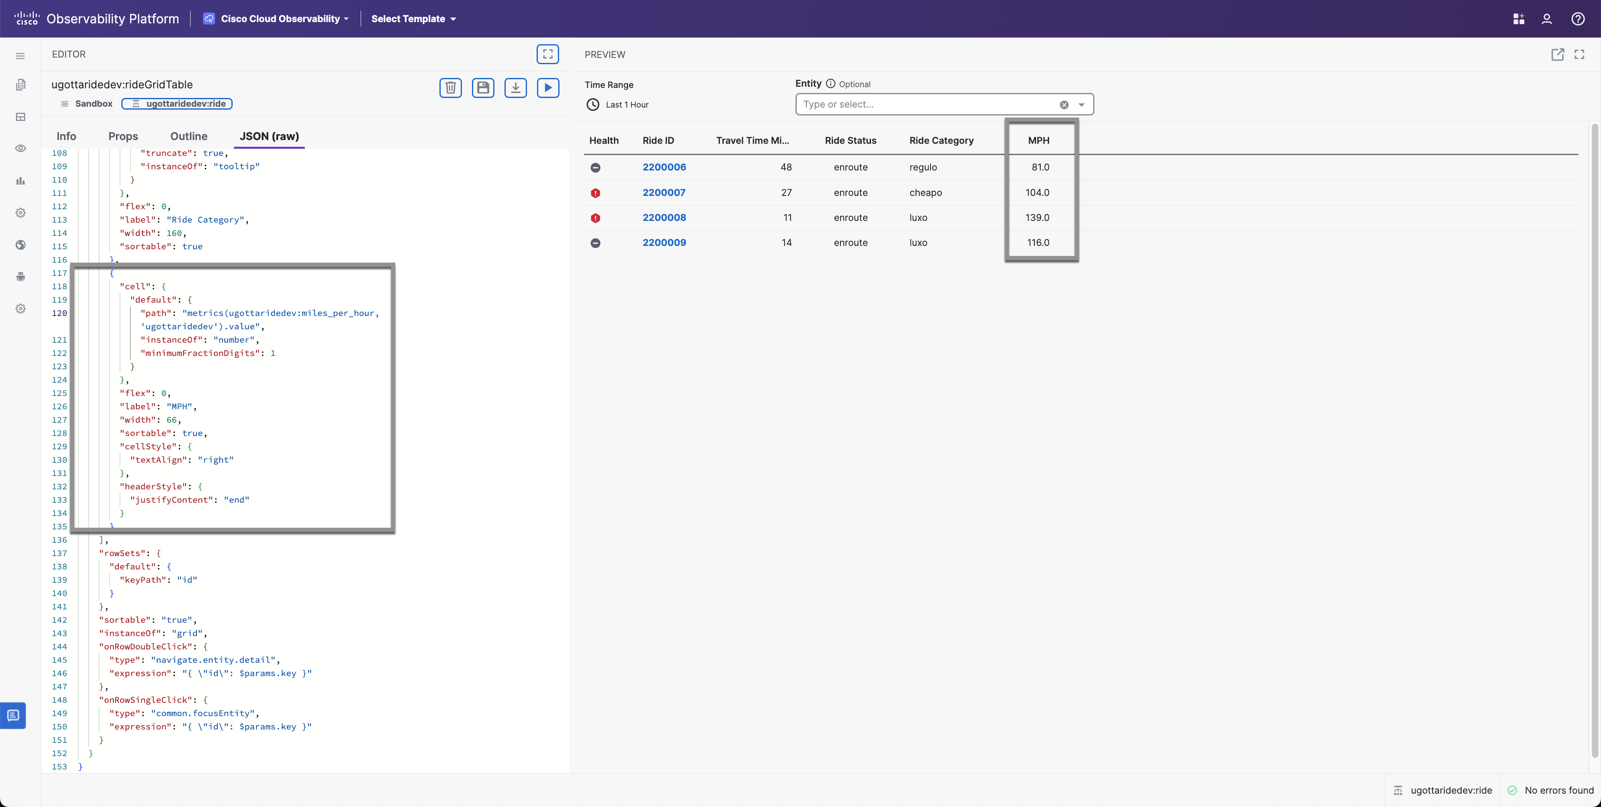Viewport: 1601px width, 807px height.
Task: Click the ugottaridedev:ride entity chip
Action: (177, 104)
